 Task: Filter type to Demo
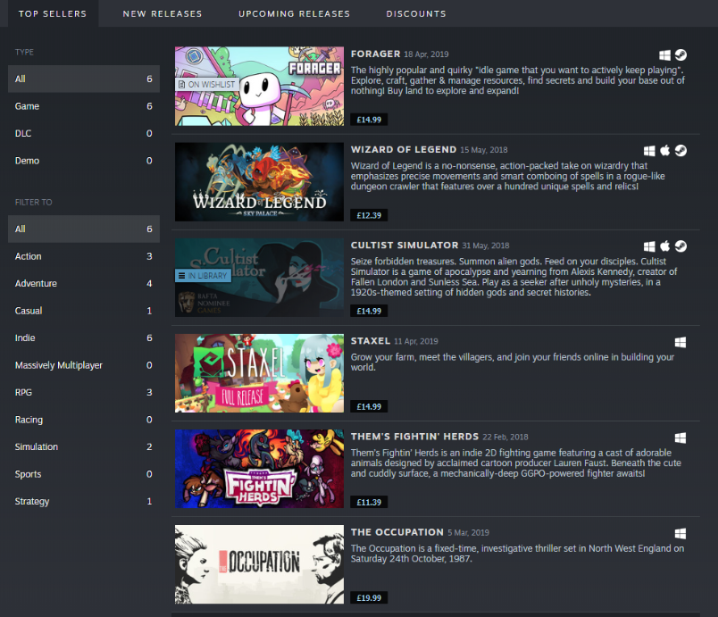(x=84, y=161)
